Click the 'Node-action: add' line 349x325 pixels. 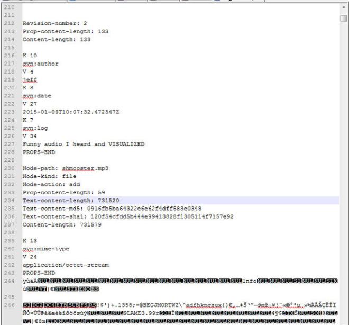coord(51,184)
